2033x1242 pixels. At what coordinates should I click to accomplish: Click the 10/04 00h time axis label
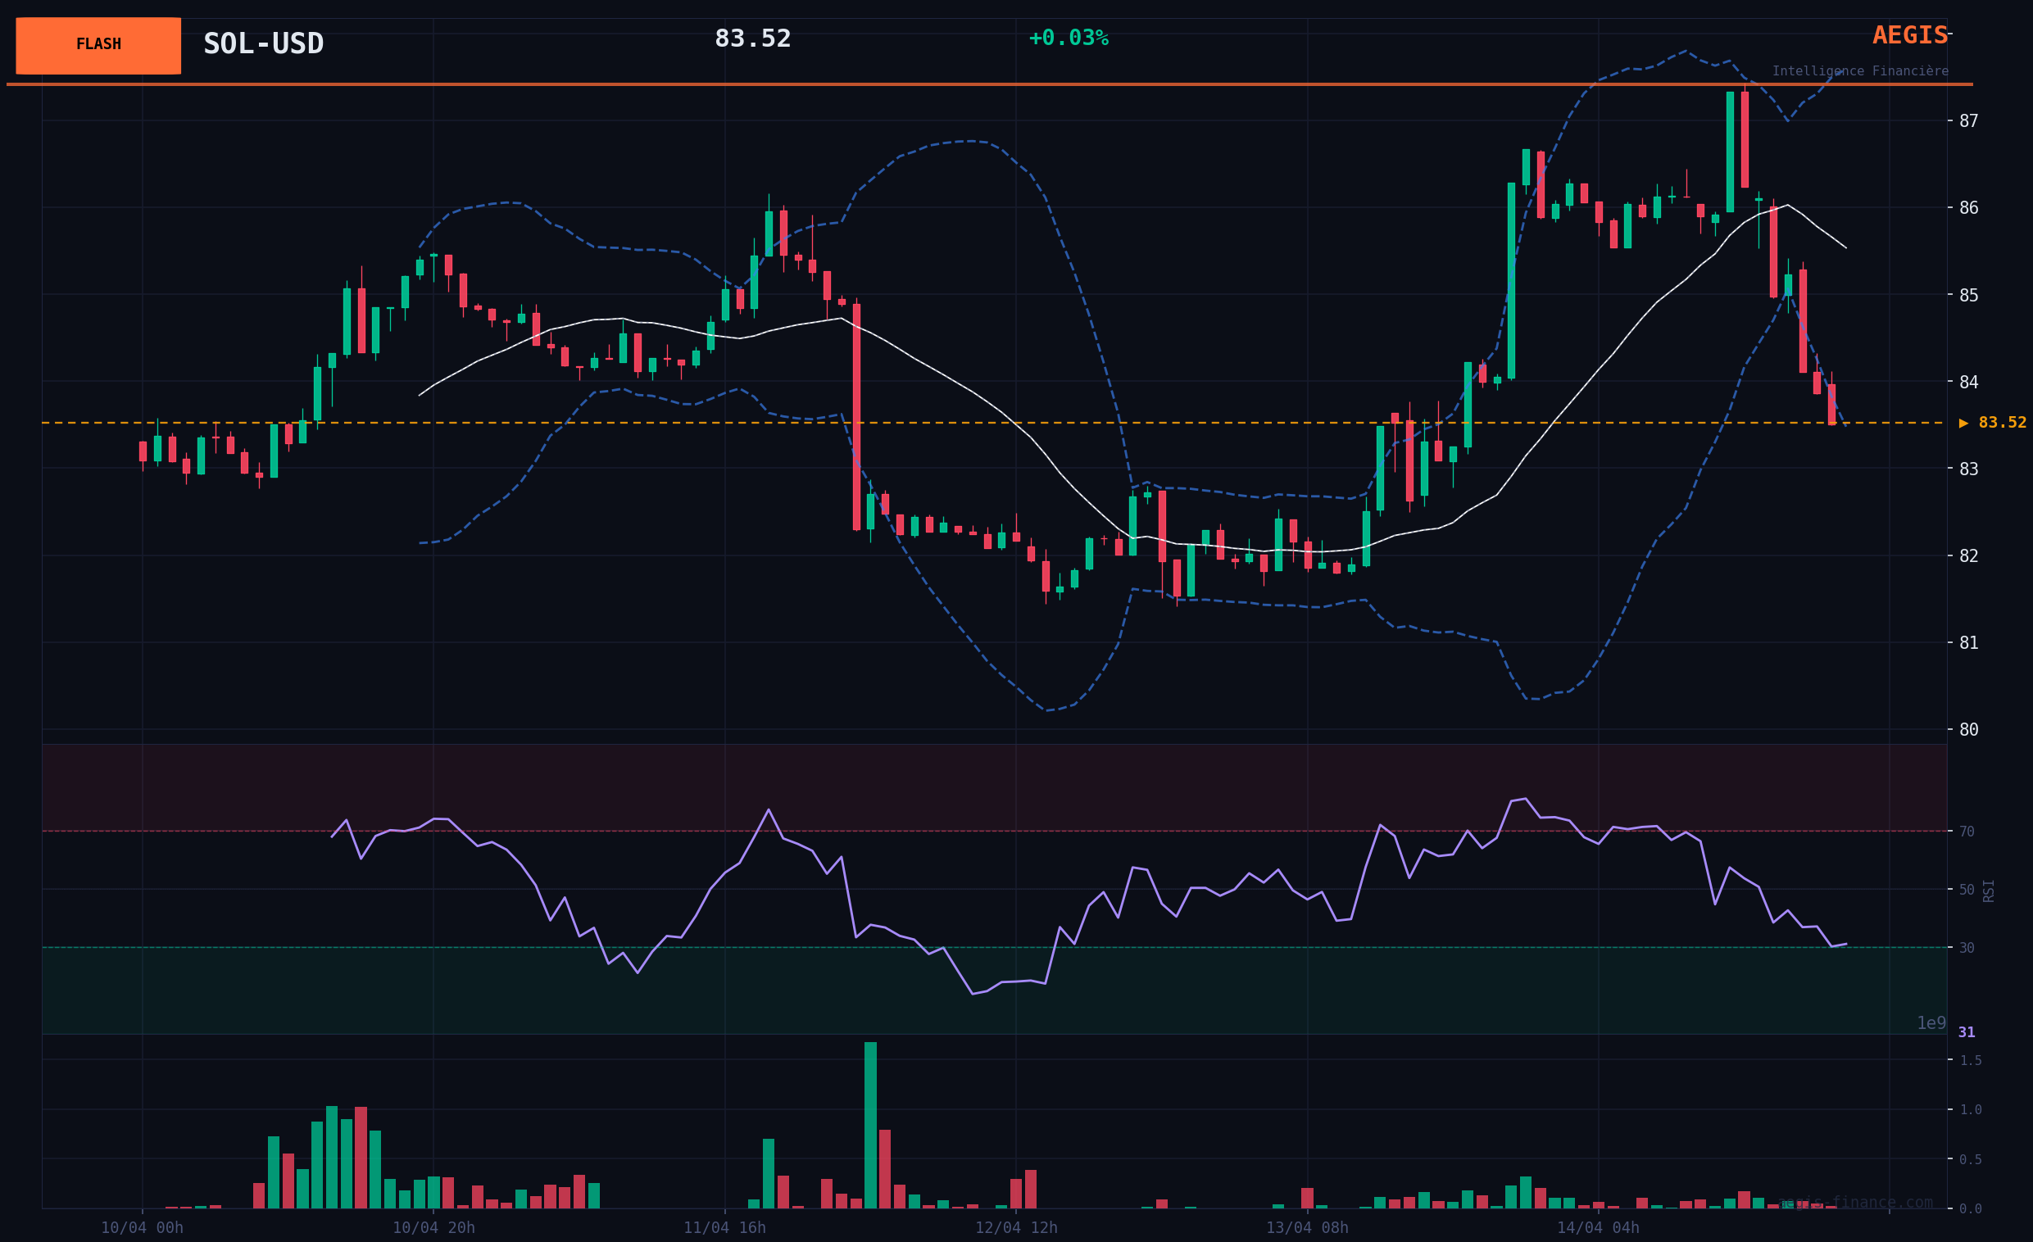tap(142, 1228)
